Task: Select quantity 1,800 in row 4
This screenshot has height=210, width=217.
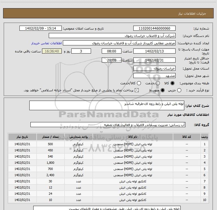Action: tap(50, 163)
